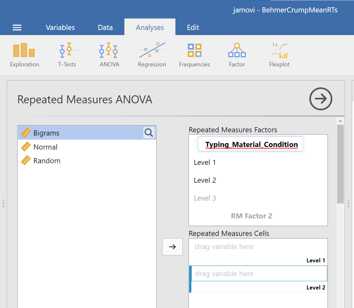
Task: Click the variable search magnifier icon
Action: click(x=149, y=133)
